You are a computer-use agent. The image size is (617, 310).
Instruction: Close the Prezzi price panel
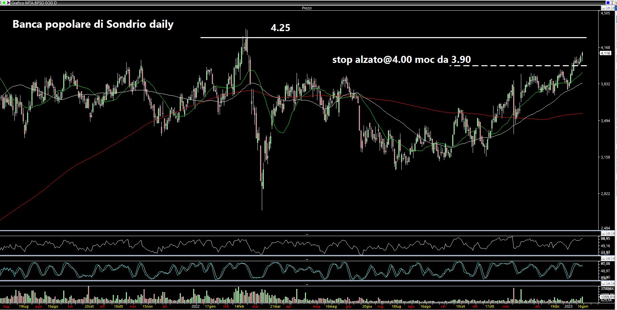click(613, 8)
